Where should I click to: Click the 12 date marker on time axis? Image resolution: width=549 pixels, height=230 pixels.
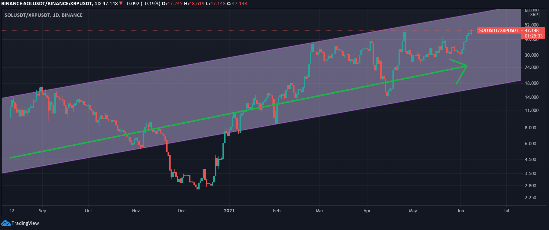click(x=12, y=211)
